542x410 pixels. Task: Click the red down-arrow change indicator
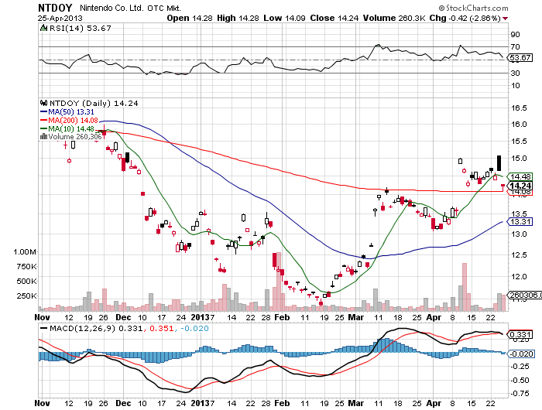pos(506,19)
